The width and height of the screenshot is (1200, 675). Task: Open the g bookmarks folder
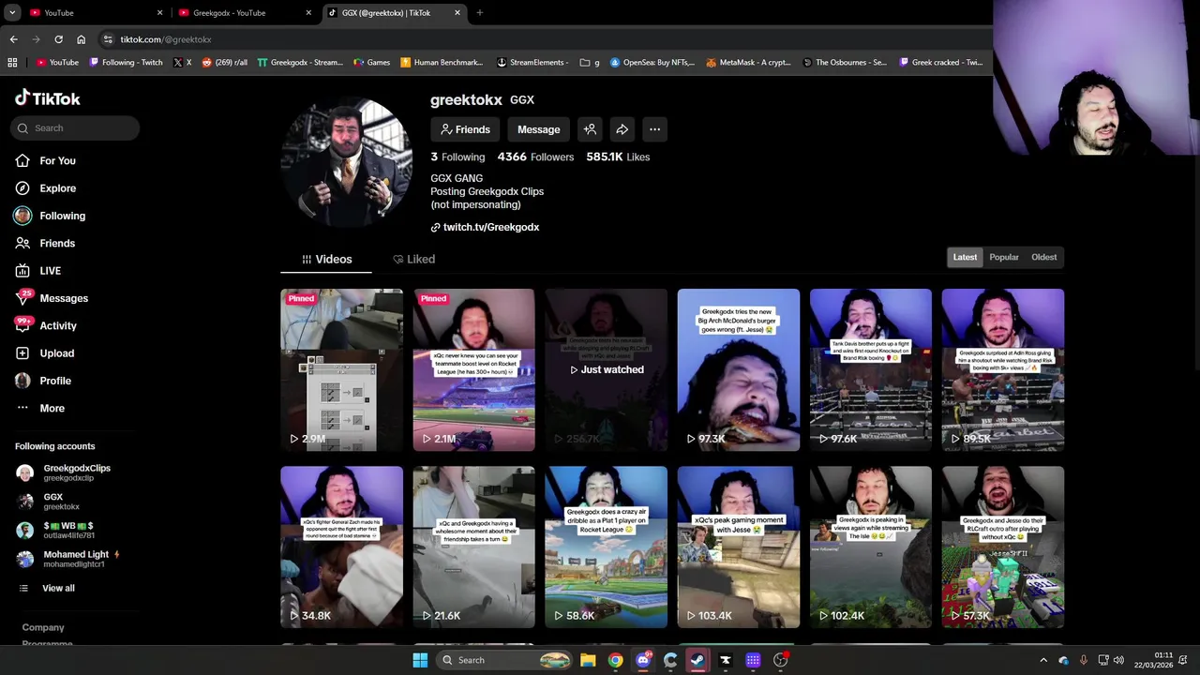(590, 63)
